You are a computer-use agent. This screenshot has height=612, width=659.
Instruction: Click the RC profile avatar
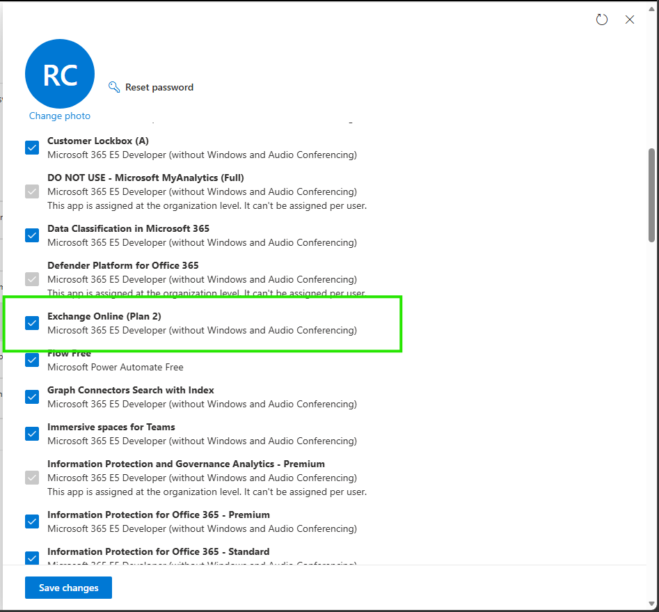click(x=60, y=74)
